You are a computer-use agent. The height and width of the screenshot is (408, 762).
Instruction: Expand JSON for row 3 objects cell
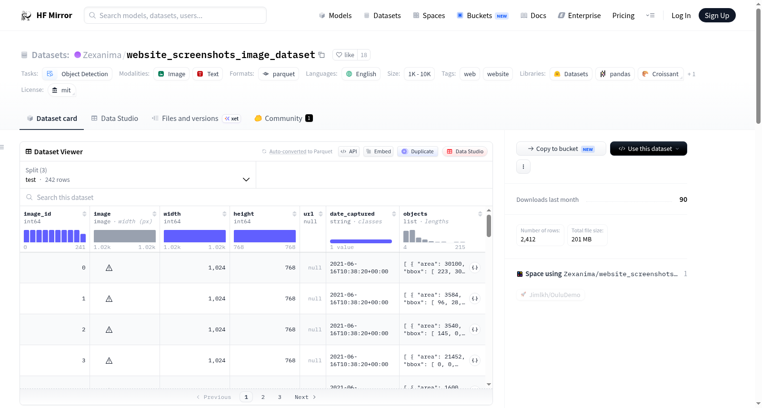(x=475, y=360)
